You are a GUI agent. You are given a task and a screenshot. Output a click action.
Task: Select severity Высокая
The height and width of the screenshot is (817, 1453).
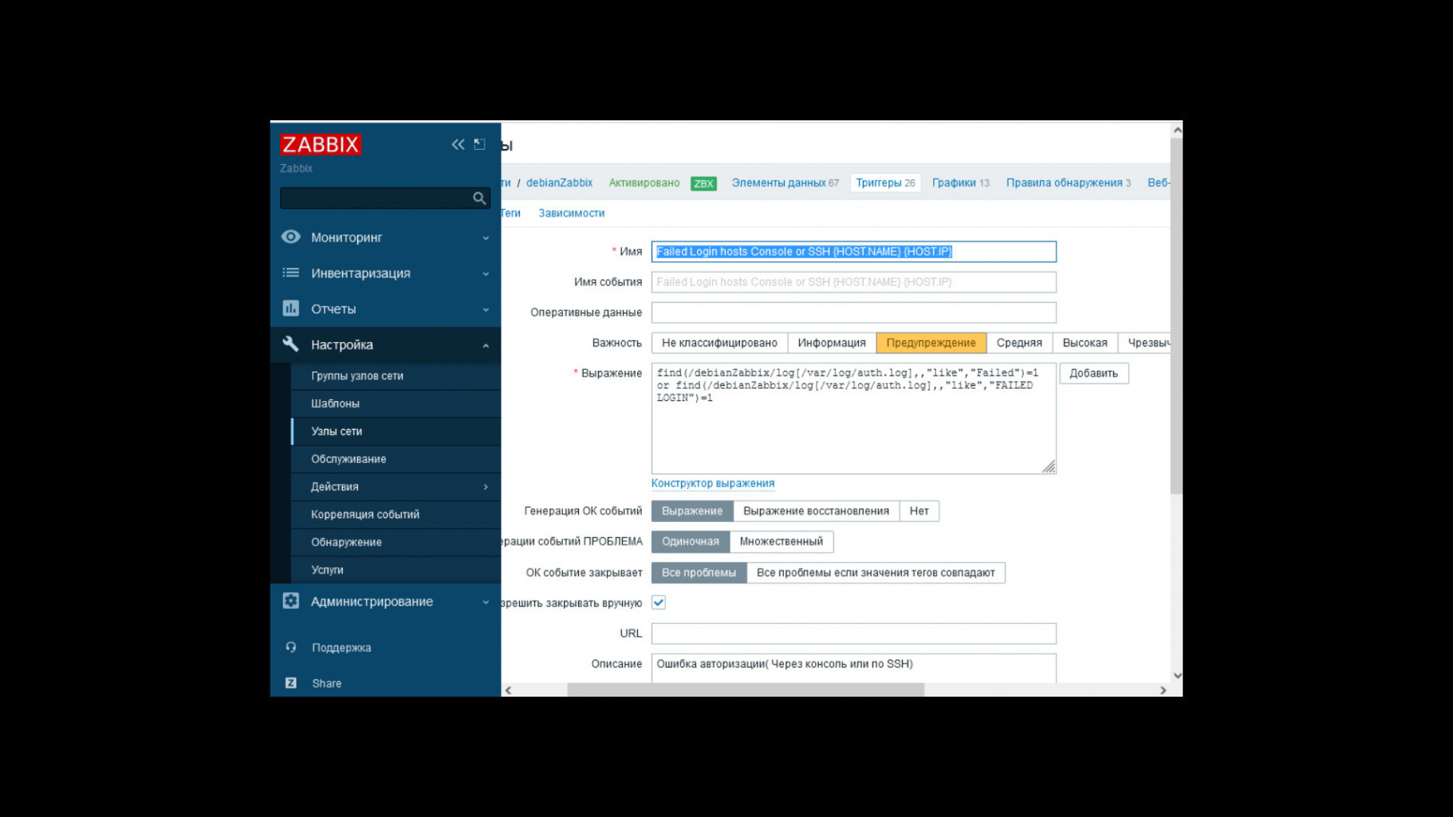tap(1085, 343)
